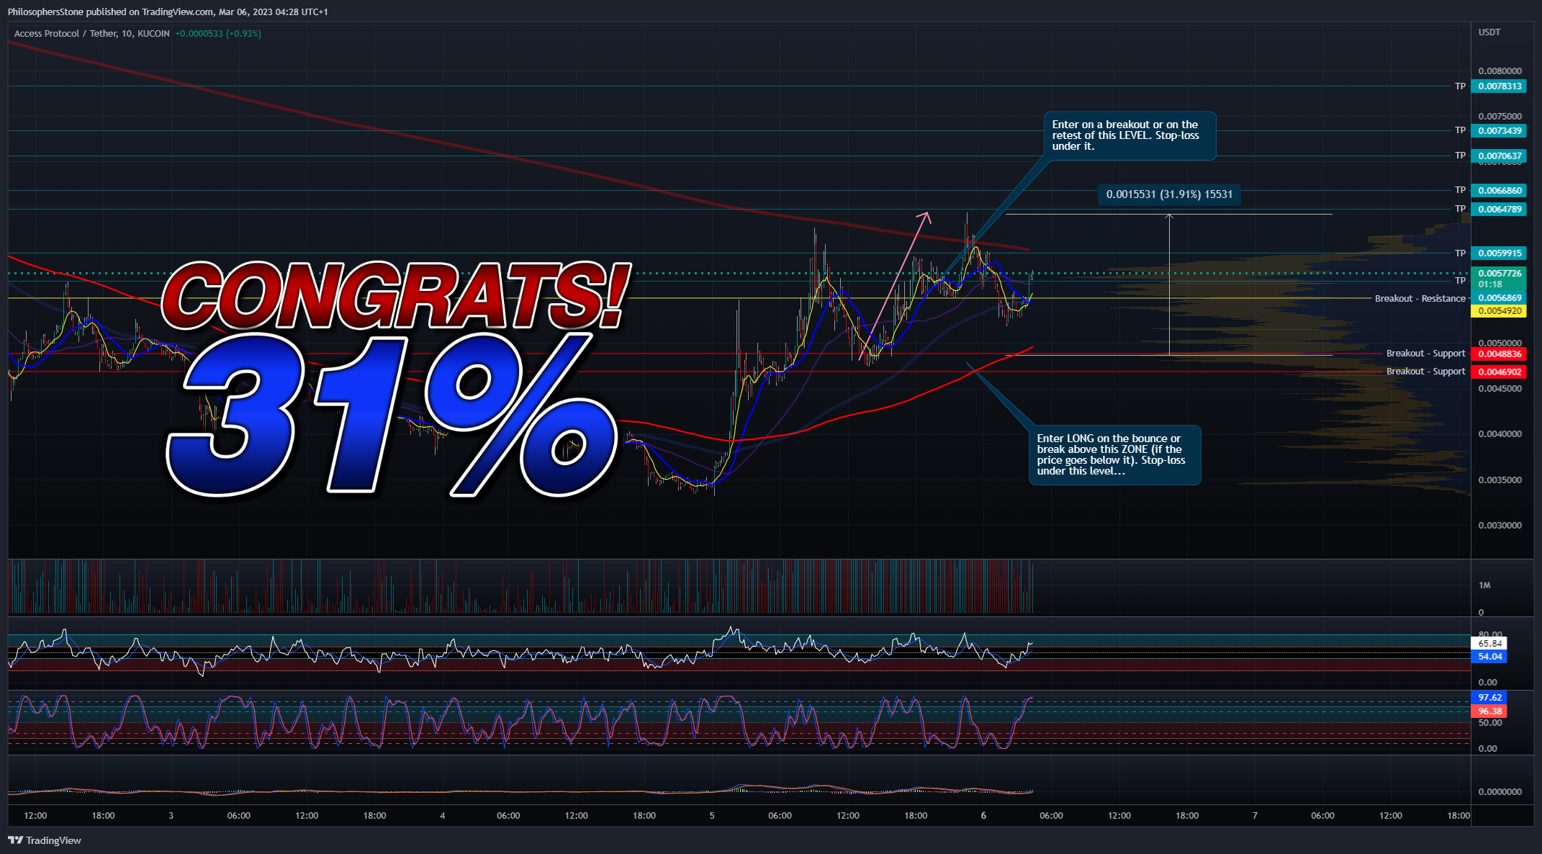This screenshot has width=1542, height=854.
Task: Select the TP price label 0.0078313
Action: (1500, 86)
